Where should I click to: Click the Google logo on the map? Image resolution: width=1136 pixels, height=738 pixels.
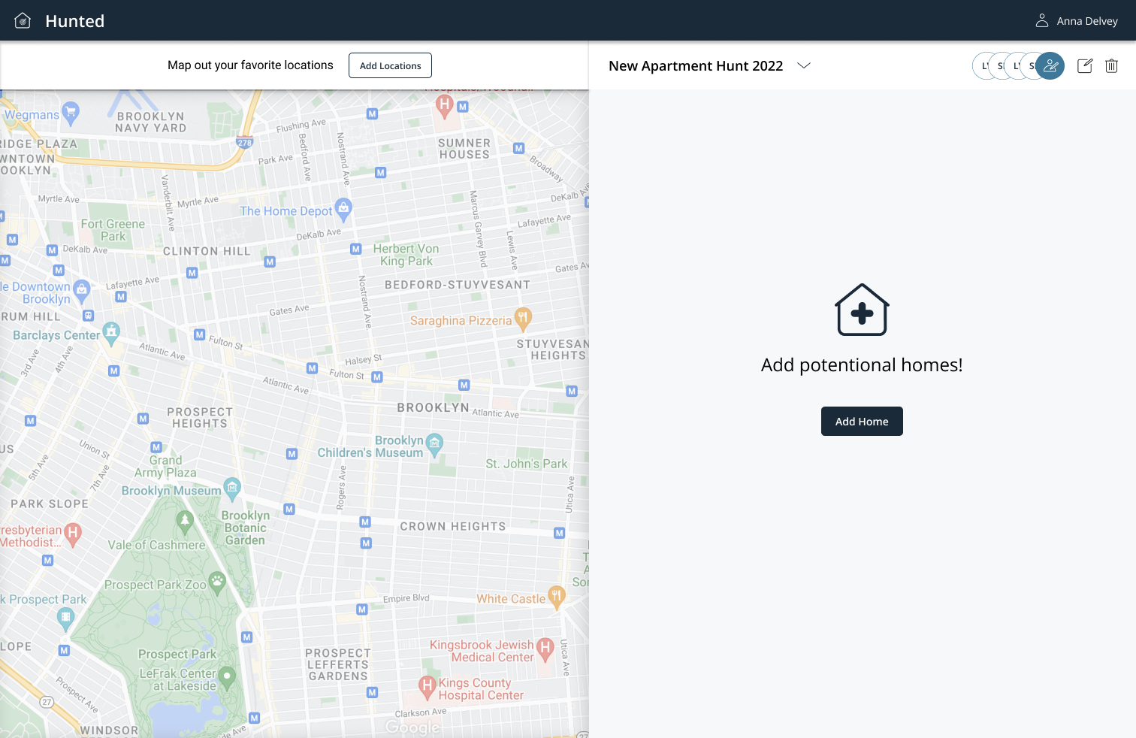pos(412,727)
